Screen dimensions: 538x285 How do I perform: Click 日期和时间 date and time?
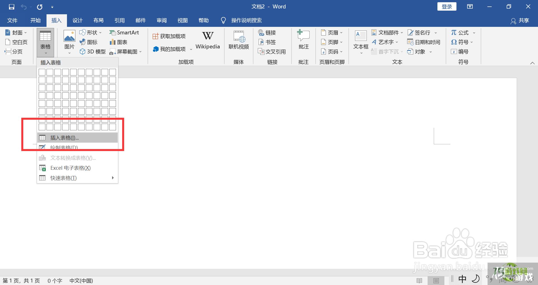point(424,42)
